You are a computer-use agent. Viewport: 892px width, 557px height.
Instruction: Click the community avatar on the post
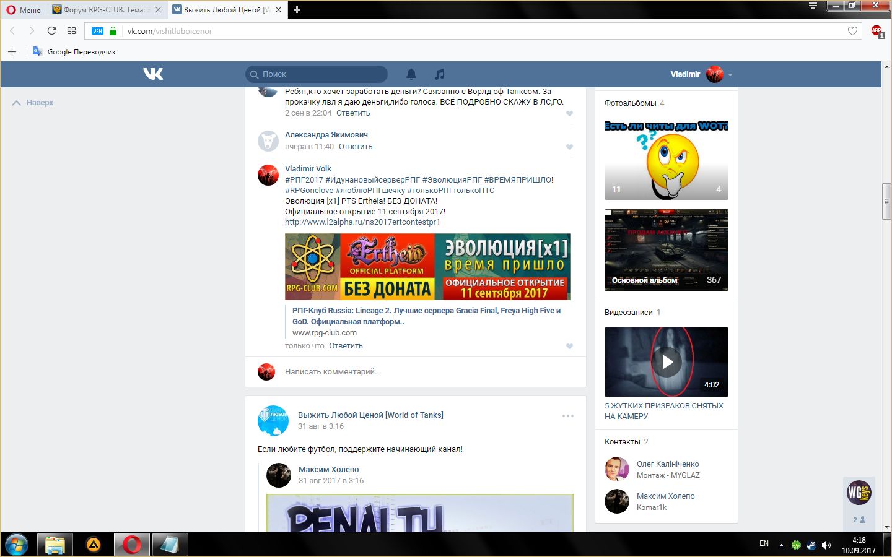pos(273,420)
